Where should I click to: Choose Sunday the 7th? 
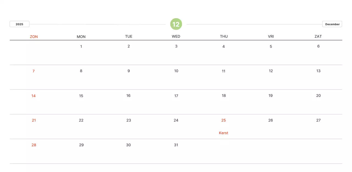(34, 71)
